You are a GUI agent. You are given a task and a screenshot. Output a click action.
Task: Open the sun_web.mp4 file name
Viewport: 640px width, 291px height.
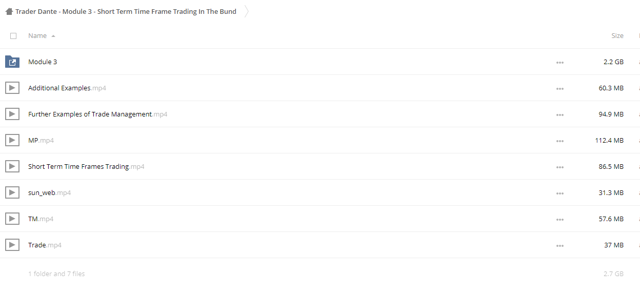click(49, 192)
